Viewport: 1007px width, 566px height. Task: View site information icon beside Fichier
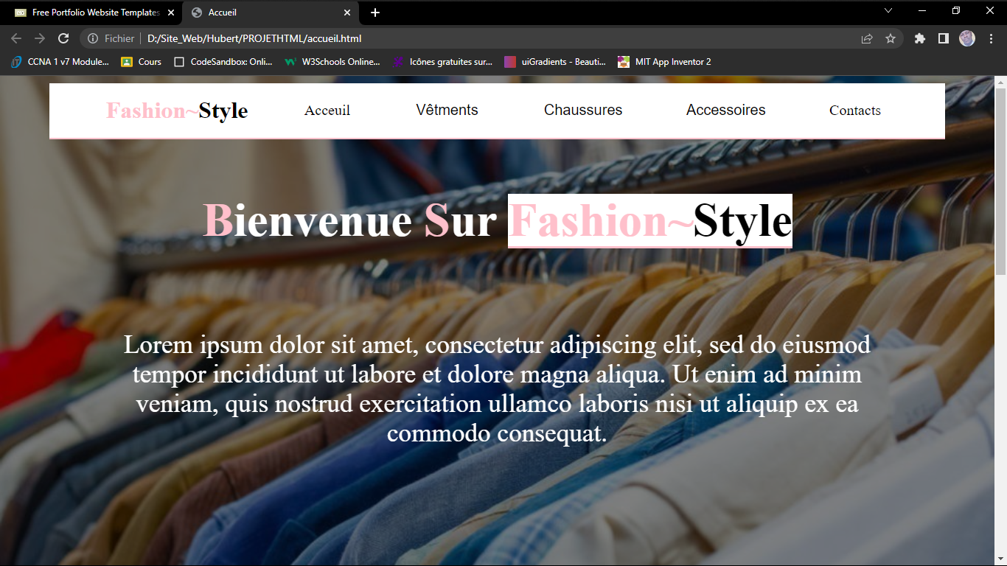[93, 38]
